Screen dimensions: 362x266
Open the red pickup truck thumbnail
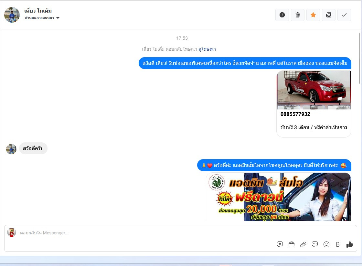click(314, 90)
